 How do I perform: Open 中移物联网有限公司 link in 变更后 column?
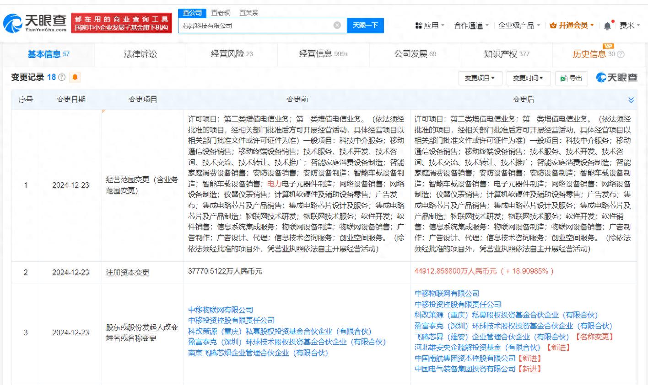pos(447,293)
